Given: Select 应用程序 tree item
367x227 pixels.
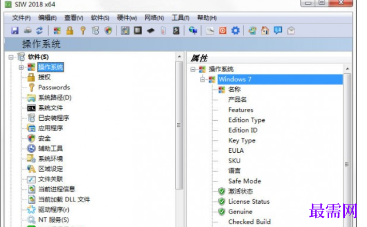Looking at the screenshot, I should point(51,128).
